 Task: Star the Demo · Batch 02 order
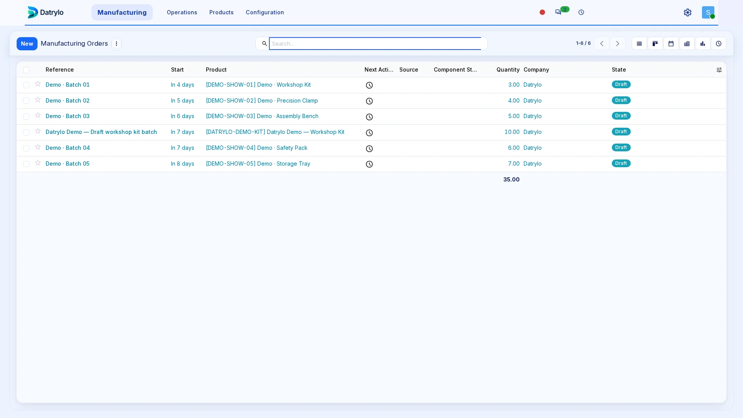38,100
